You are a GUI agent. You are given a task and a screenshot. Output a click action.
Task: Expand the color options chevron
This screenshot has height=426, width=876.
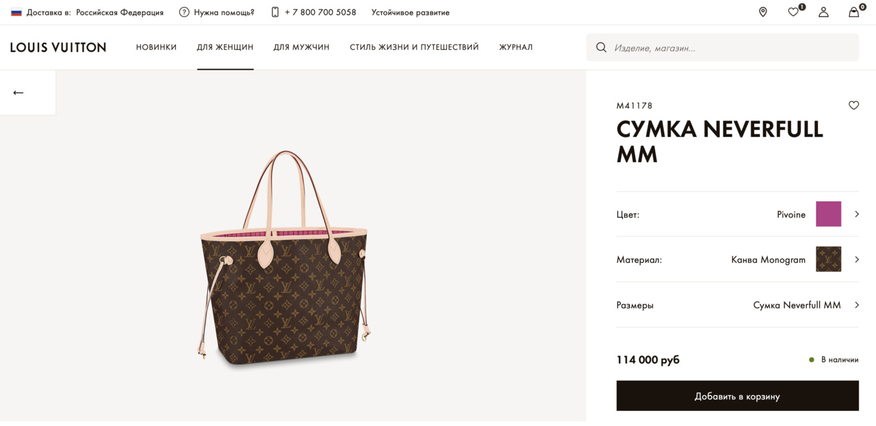pos(856,214)
